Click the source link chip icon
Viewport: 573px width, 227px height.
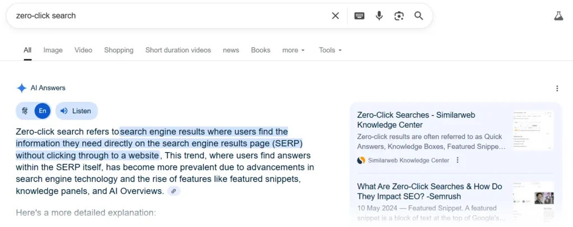pyautogui.click(x=174, y=191)
